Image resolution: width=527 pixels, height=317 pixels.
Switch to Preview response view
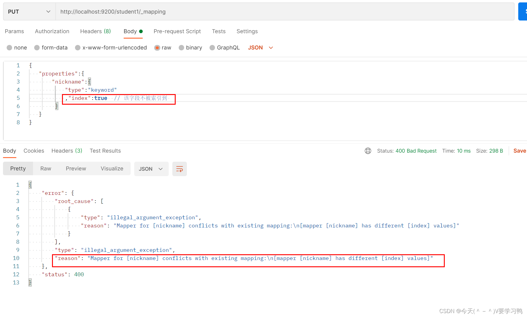tap(76, 169)
